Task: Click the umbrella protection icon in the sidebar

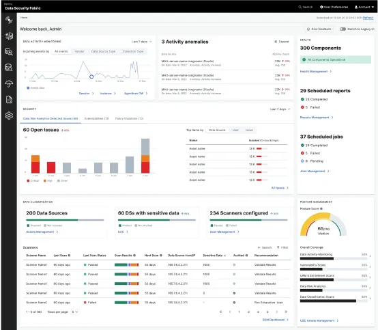Action: click(x=9, y=84)
